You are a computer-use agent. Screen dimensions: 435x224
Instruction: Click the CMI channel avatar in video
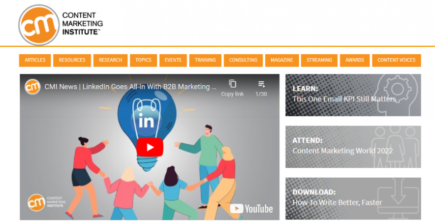coord(33,87)
